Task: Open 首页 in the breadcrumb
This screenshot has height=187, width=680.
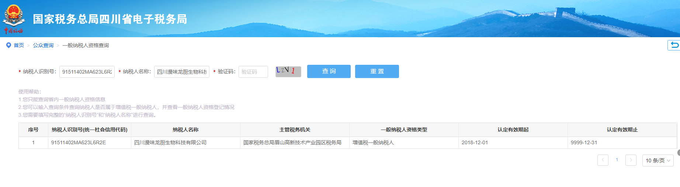Action: click(19, 45)
